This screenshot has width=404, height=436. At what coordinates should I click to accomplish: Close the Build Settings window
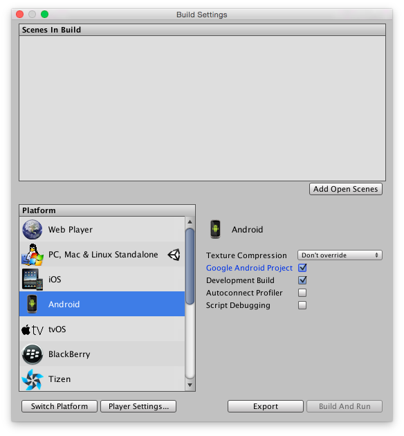click(20, 14)
